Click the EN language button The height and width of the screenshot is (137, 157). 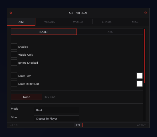[x=78, y=125]
